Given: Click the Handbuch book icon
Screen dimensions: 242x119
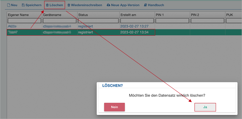Looking at the screenshot, I should click(x=146, y=5).
